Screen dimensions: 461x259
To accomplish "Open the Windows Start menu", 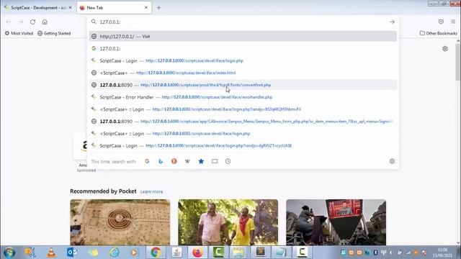I will [x=9, y=253].
